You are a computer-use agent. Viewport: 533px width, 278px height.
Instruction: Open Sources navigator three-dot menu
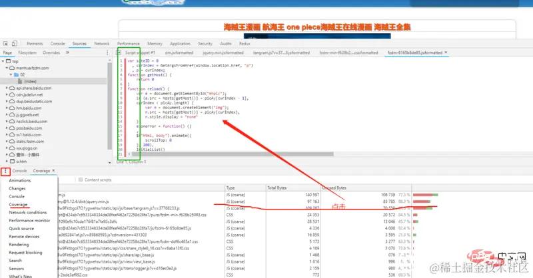[107, 53]
